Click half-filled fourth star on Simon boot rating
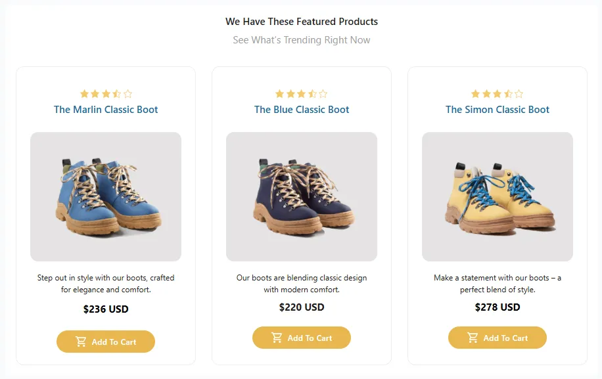 click(508, 94)
